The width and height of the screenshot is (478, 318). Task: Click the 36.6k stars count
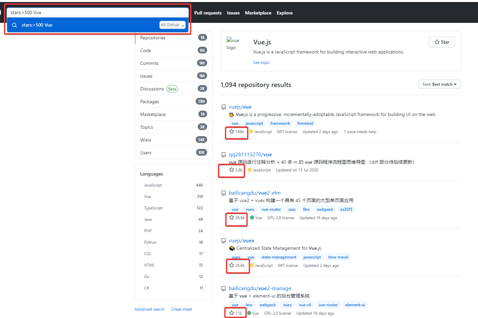coord(237,218)
